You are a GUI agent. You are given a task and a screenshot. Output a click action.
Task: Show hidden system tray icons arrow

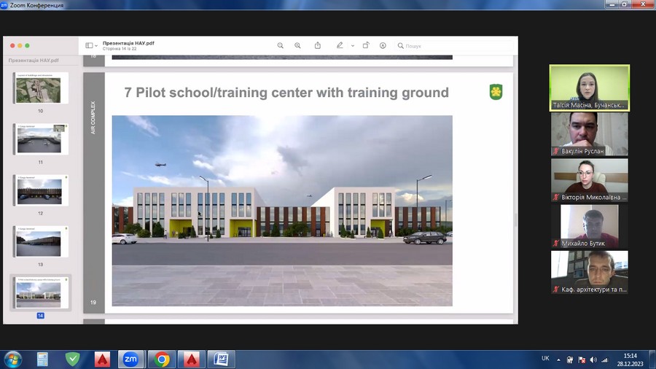(558, 359)
